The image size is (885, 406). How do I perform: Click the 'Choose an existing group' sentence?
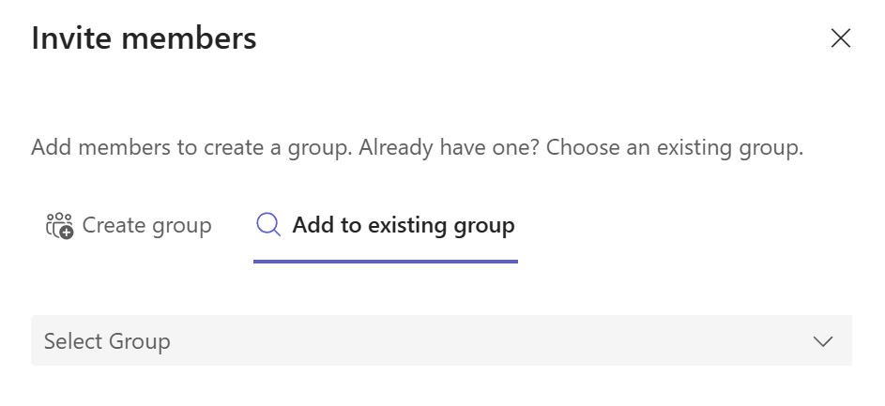(675, 148)
